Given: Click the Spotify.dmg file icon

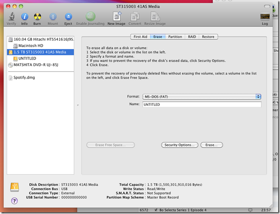Looking at the screenshot, I should point(11,78).
